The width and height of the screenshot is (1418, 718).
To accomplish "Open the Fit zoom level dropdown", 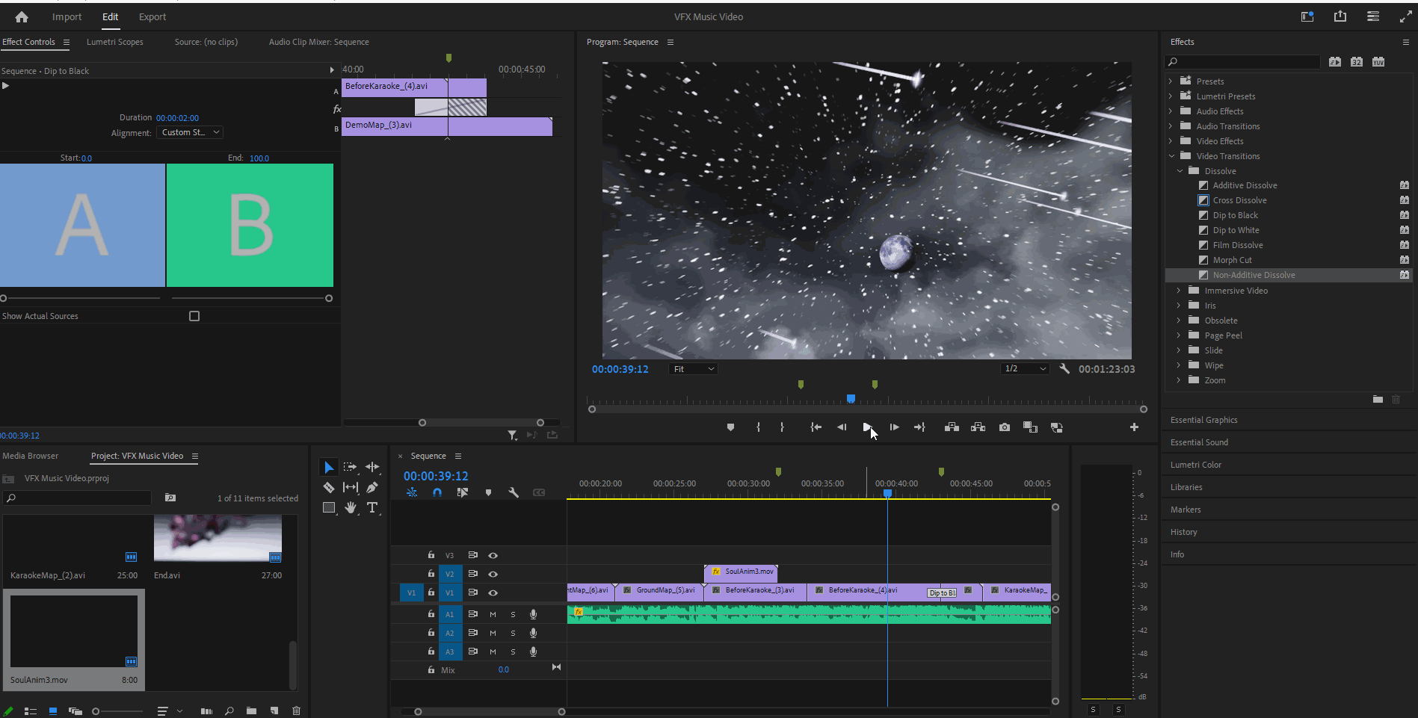I will point(693,369).
